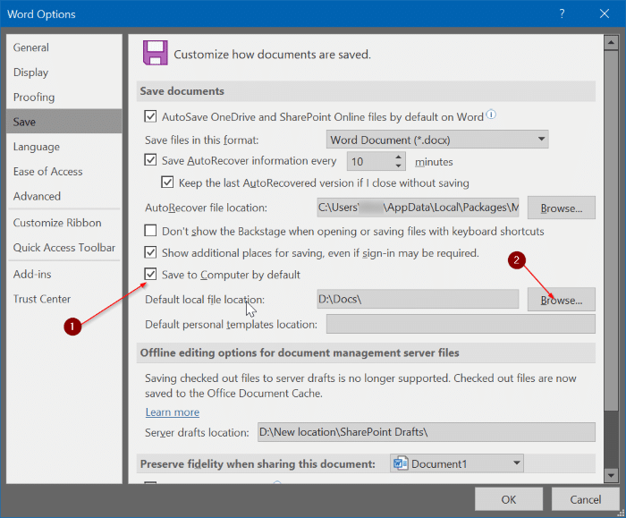This screenshot has height=518, width=626.
Task: Open Ease of Access options
Action: coord(64,172)
